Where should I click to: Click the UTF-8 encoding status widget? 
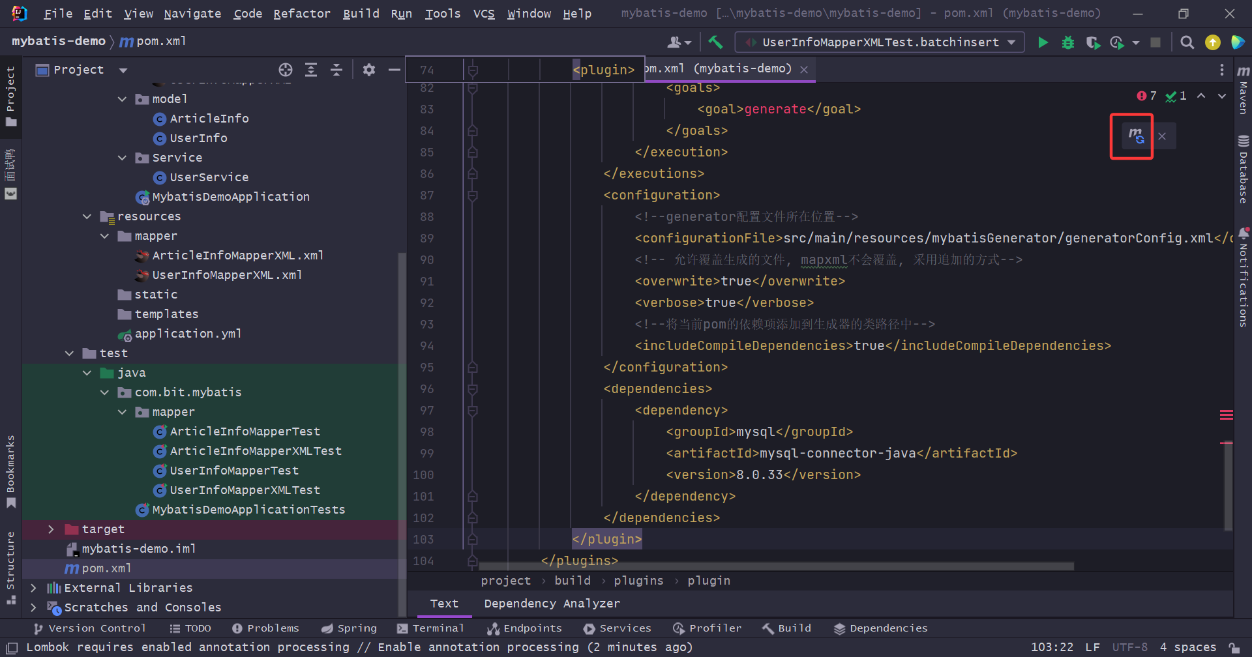(x=1129, y=647)
